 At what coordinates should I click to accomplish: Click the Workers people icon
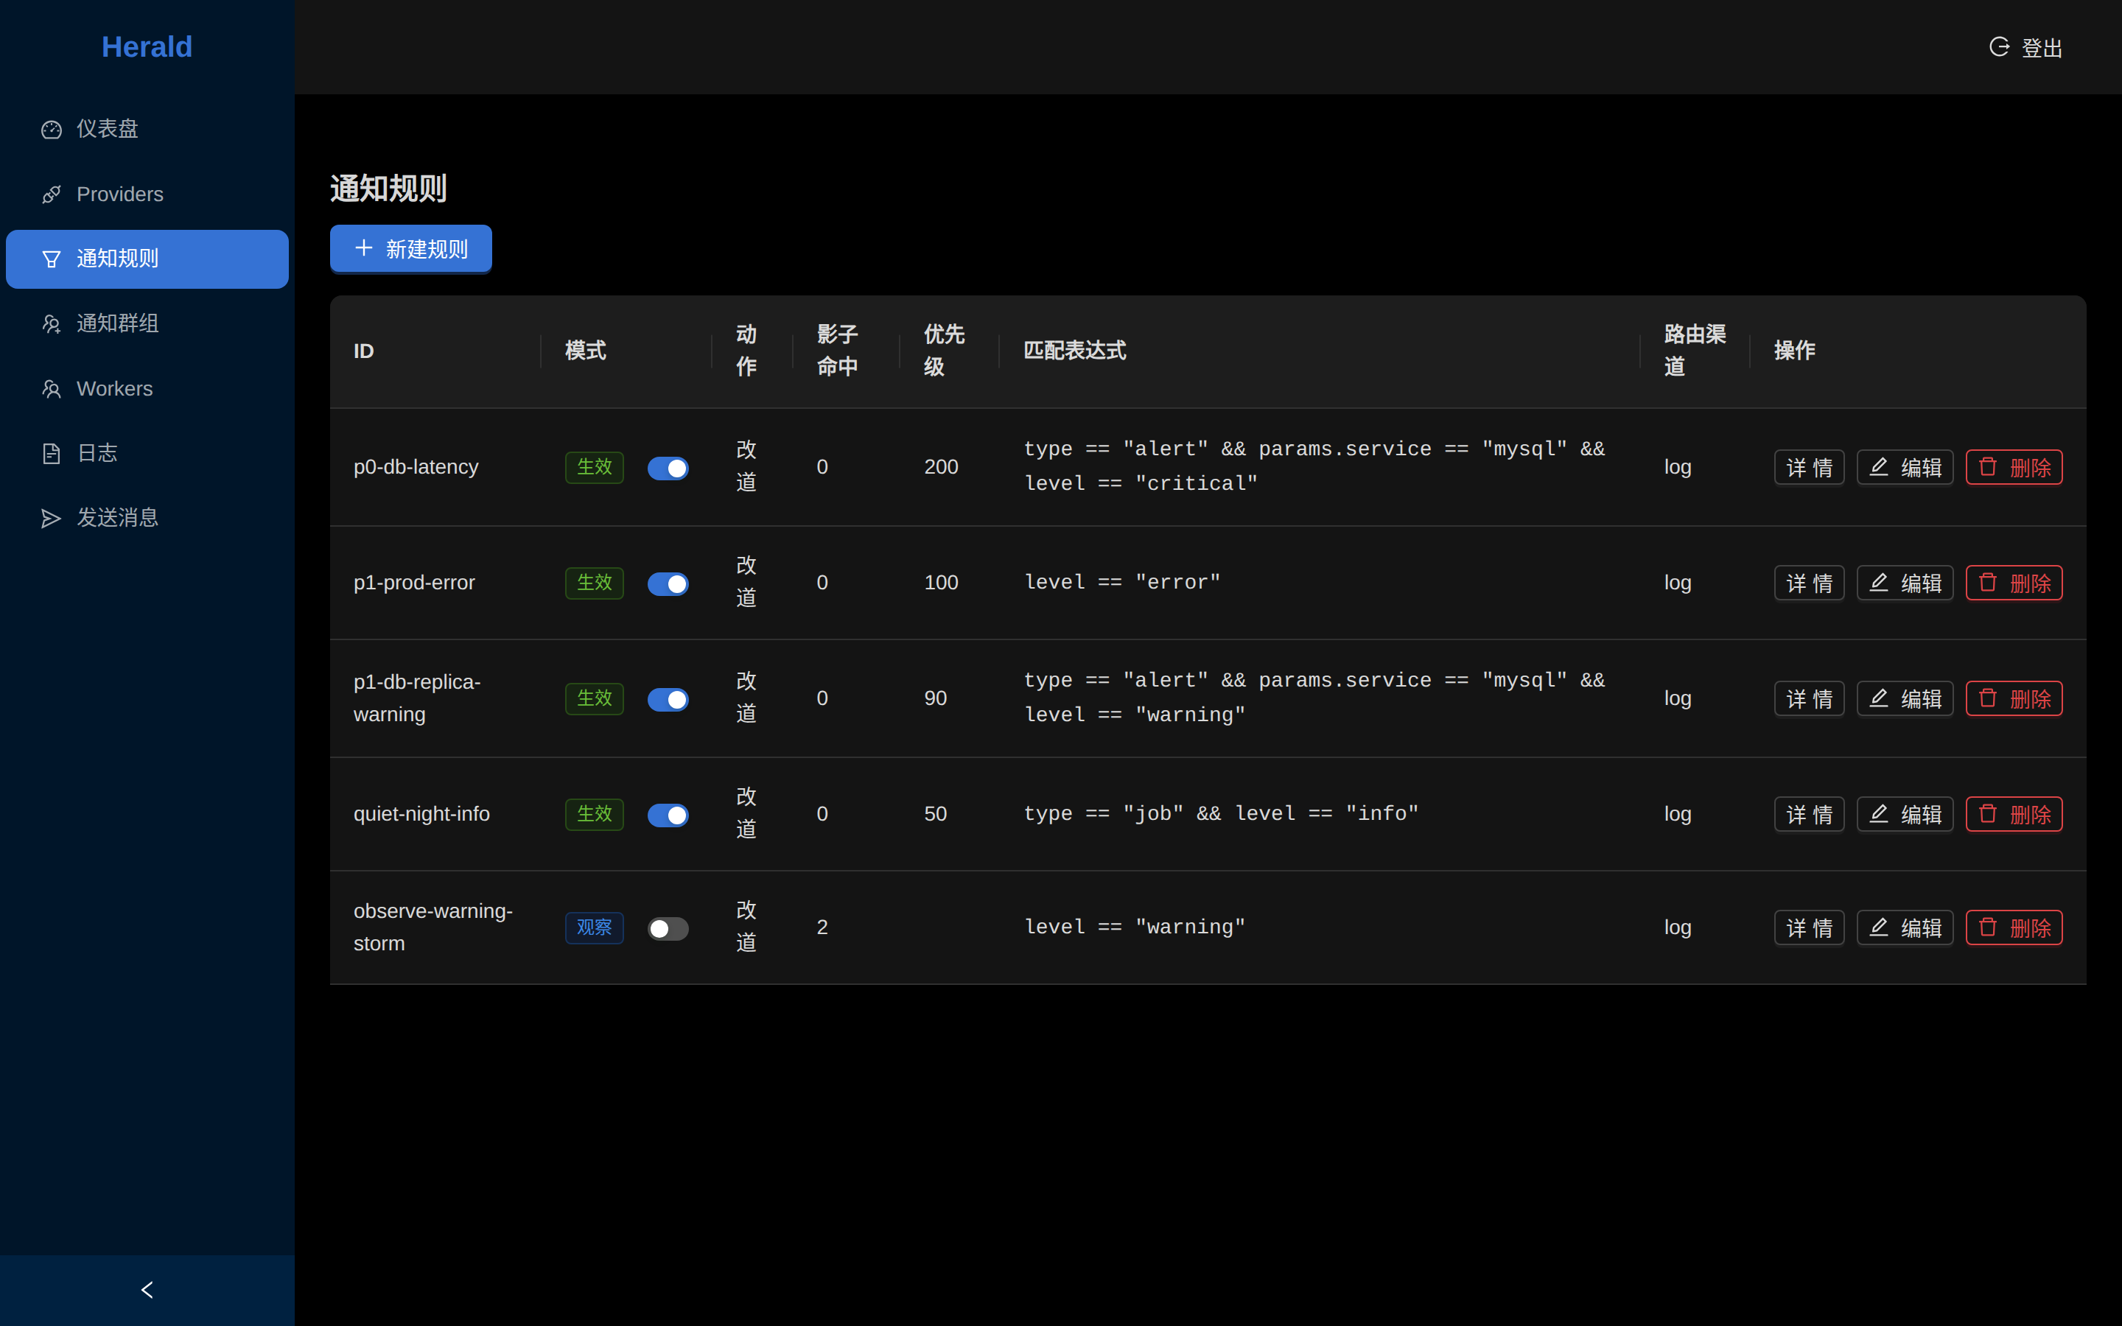pyautogui.click(x=52, y=390)
